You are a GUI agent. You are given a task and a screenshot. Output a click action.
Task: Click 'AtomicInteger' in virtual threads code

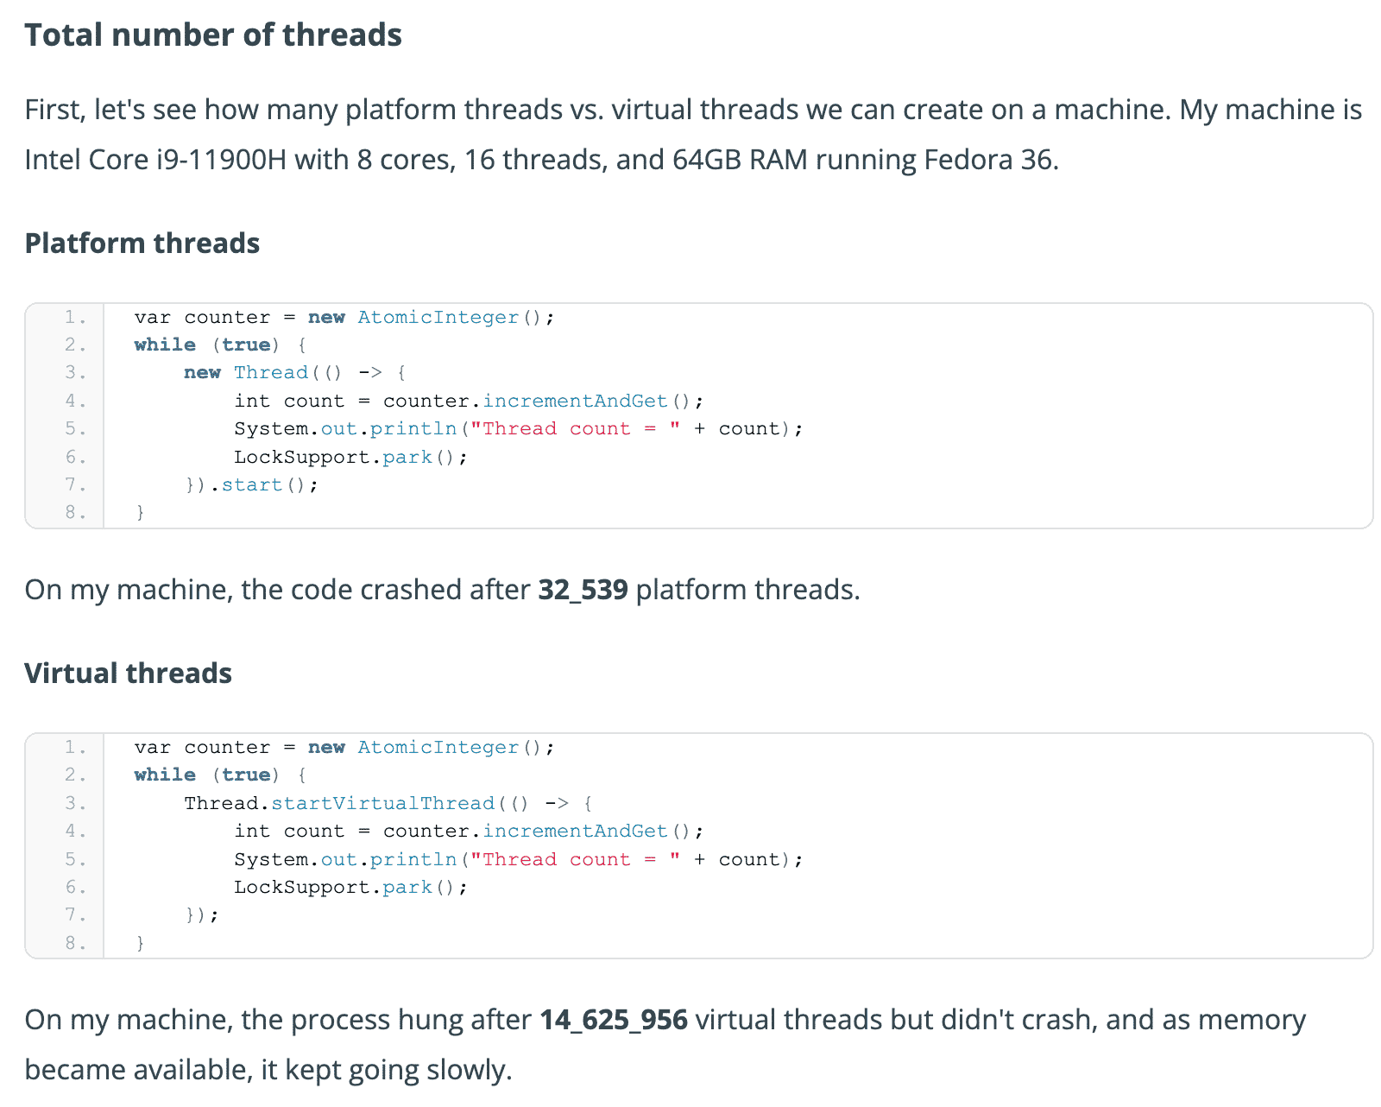point(438,747)
